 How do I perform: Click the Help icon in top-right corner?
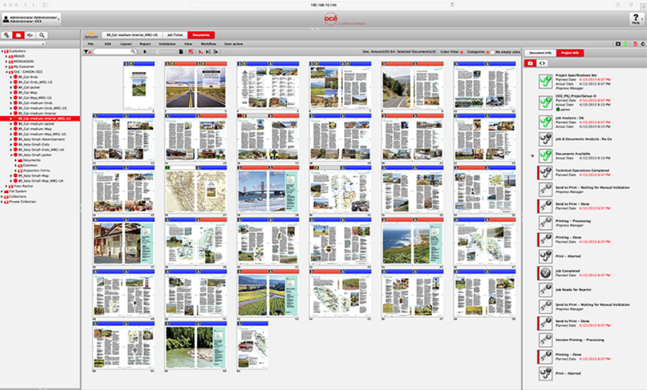(x=636, y=20)
